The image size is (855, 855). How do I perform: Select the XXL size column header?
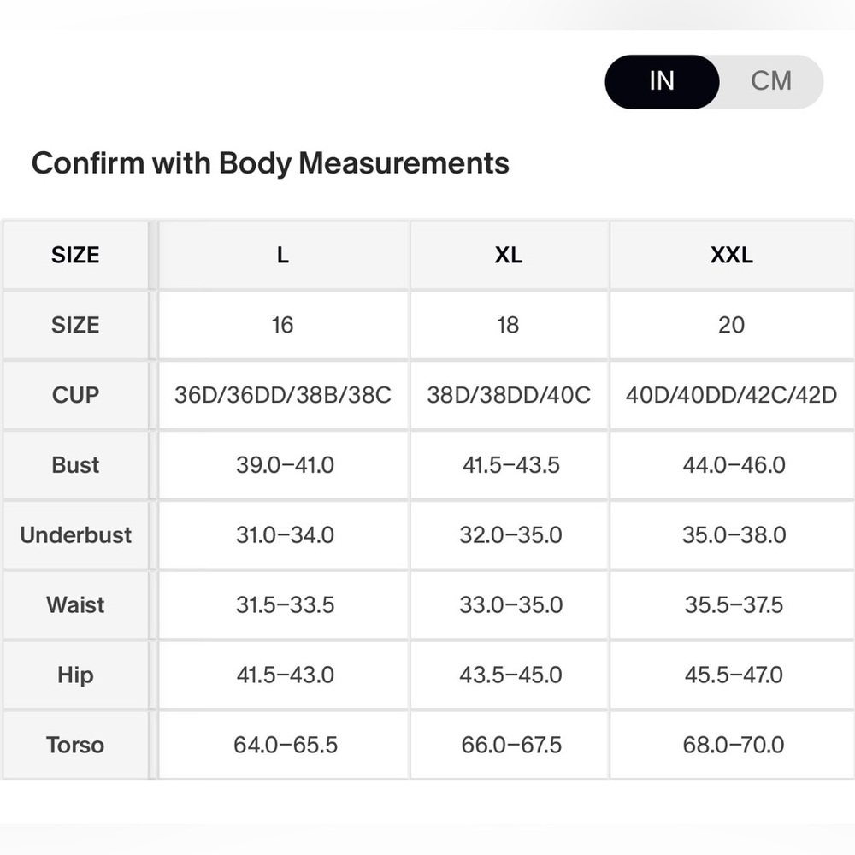[x=731, y=255]
